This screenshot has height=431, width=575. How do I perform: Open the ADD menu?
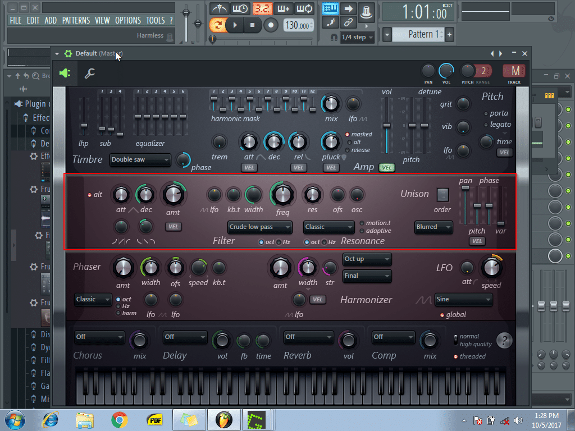pyautogui.click(x=51, y=21)
